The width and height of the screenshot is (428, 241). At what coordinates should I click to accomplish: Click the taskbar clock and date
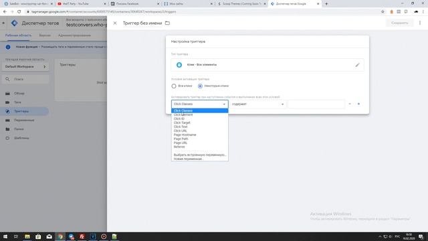coord(409,236)
